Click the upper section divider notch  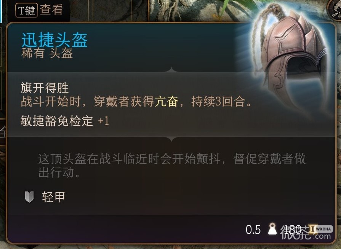[171, 70]
